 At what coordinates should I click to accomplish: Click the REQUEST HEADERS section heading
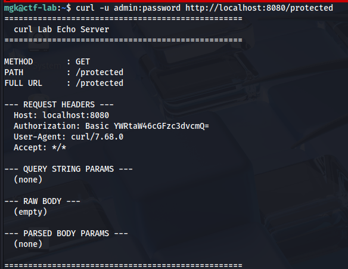(59, 104)
